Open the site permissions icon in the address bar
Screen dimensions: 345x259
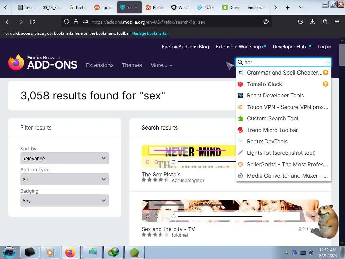click(x=86, y=22)
